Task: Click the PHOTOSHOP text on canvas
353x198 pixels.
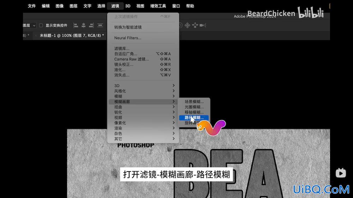Action: point(136,145)
